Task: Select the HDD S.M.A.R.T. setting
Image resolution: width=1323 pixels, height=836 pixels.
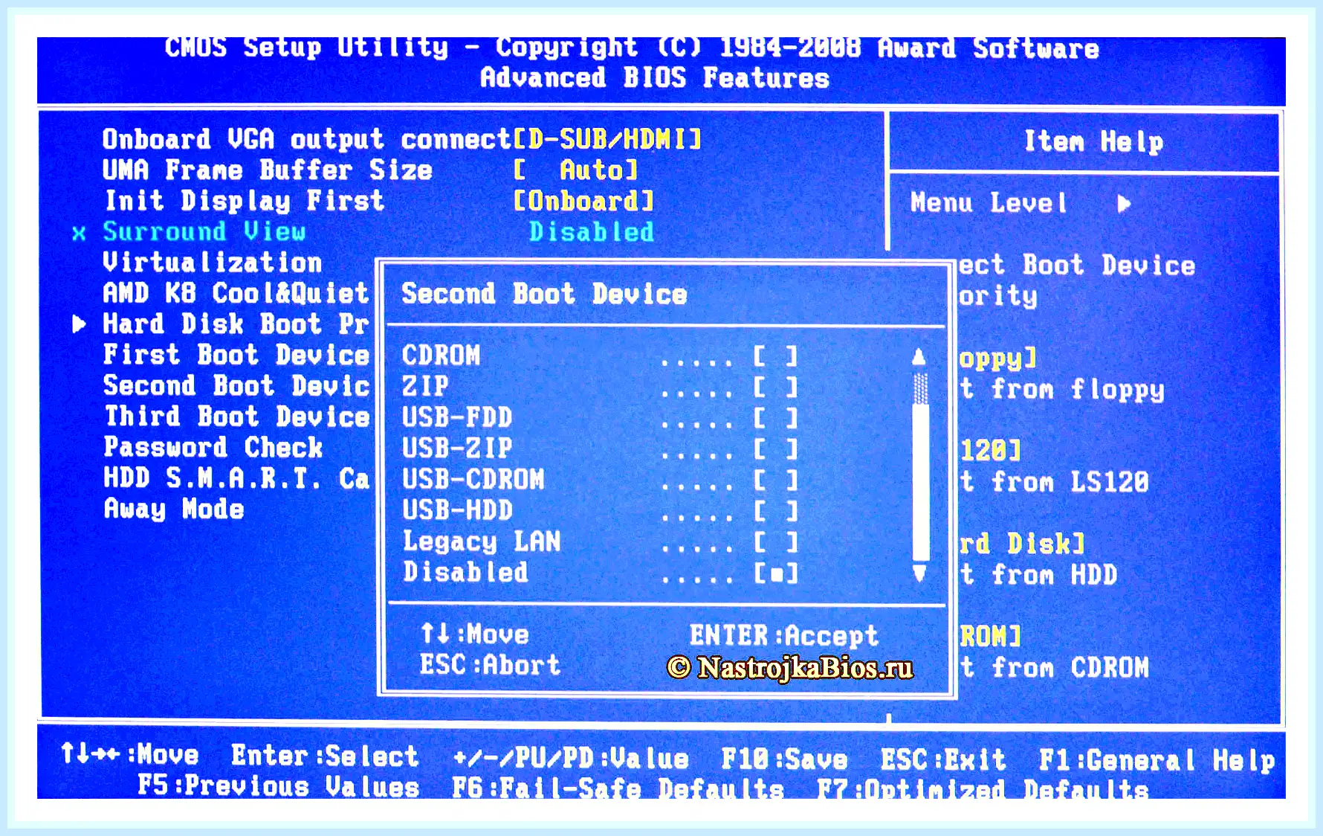Action: [236, 478]
